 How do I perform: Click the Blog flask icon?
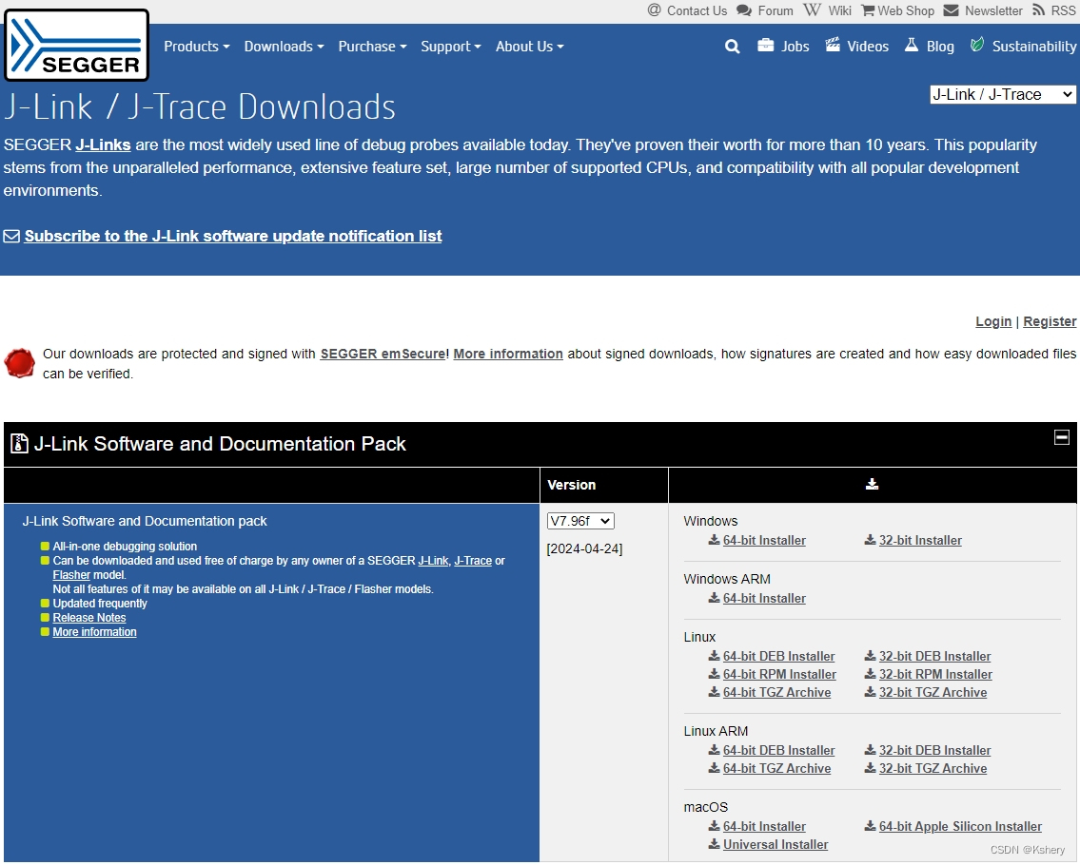[912, 46]
